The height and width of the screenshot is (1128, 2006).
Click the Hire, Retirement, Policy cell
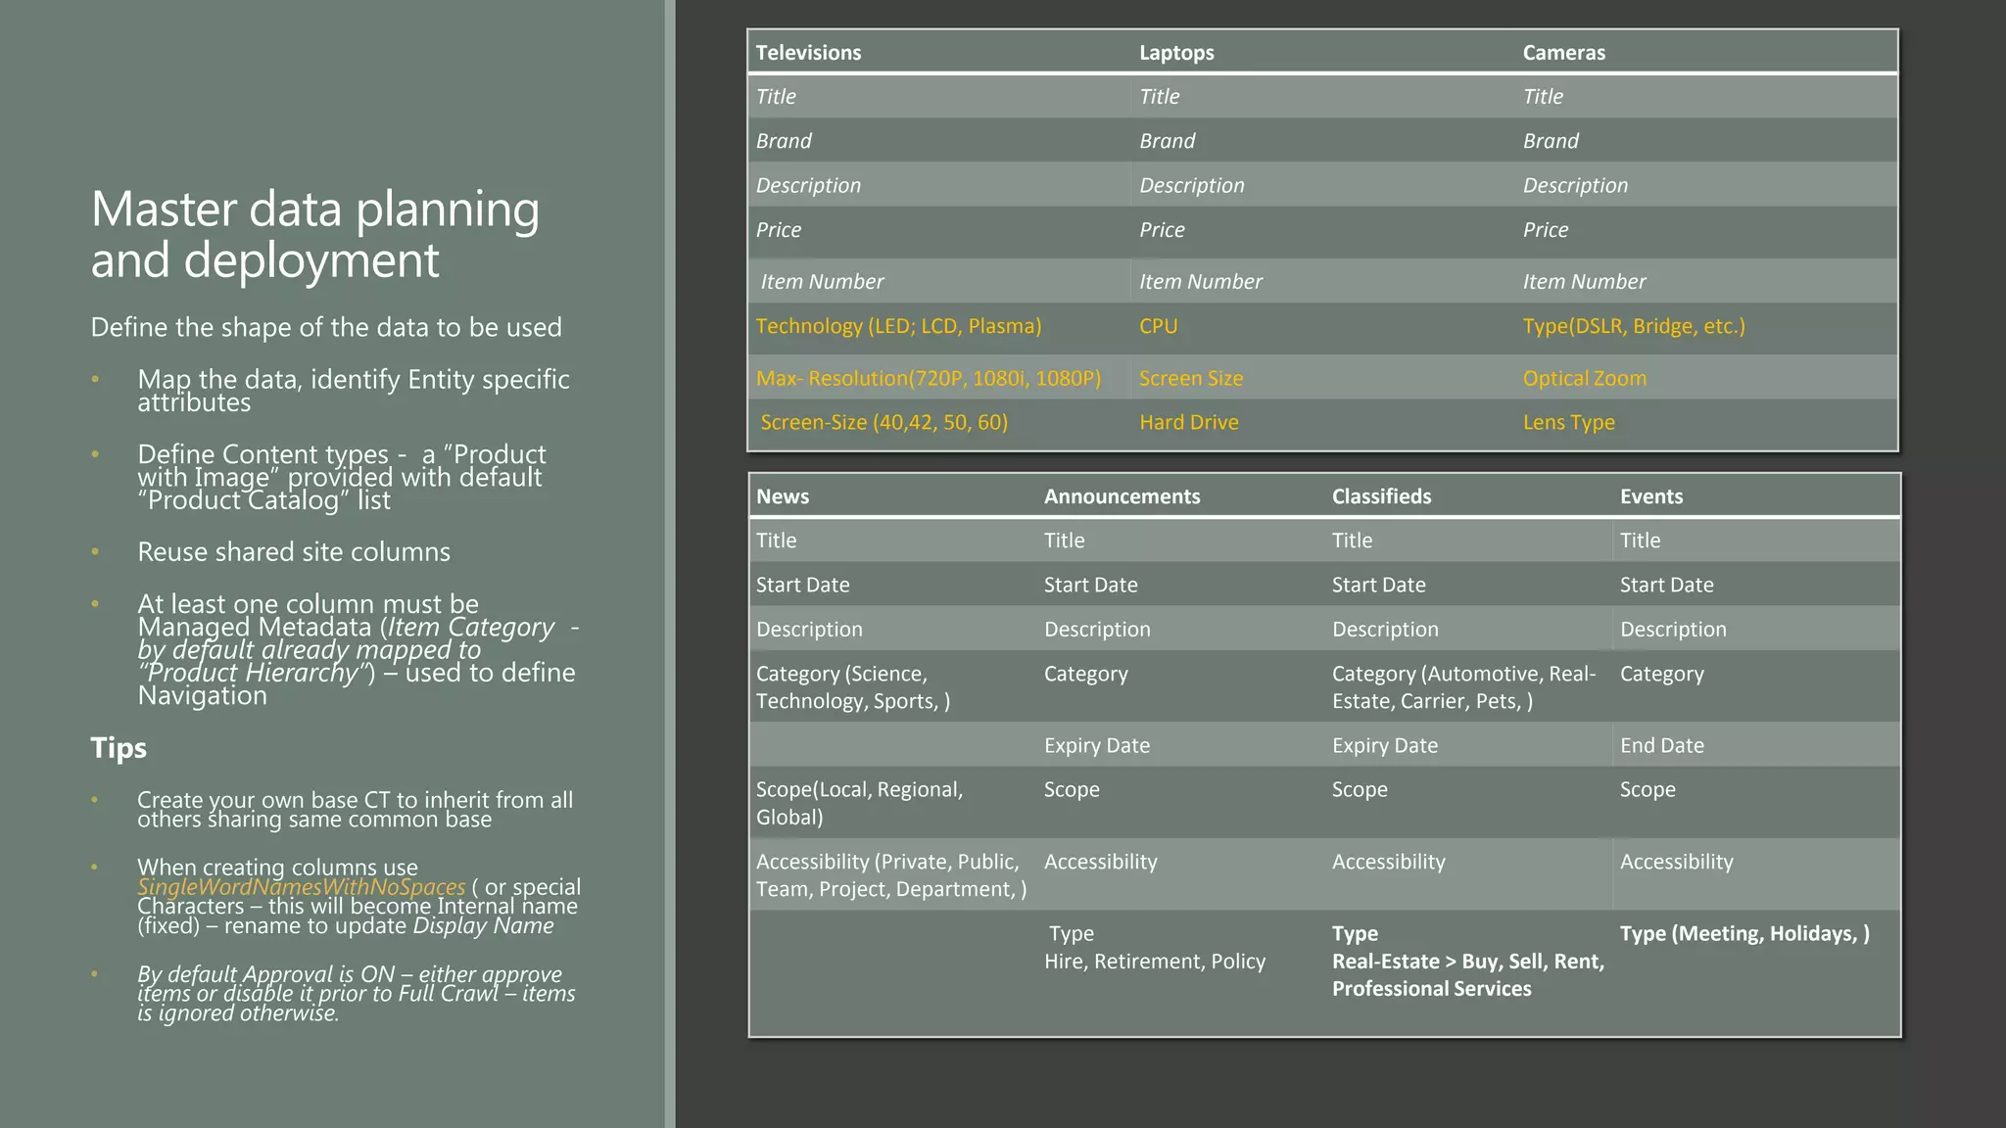point(1154,962)
